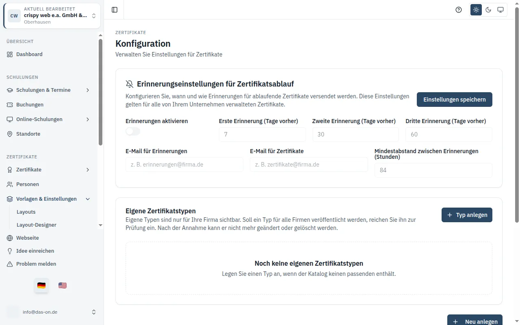
Task: Click the Webseite globe icon
Action: coord(10,238)
